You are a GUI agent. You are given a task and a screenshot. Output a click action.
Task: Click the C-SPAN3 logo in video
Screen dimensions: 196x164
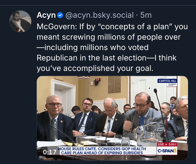(x=167, y=151)
